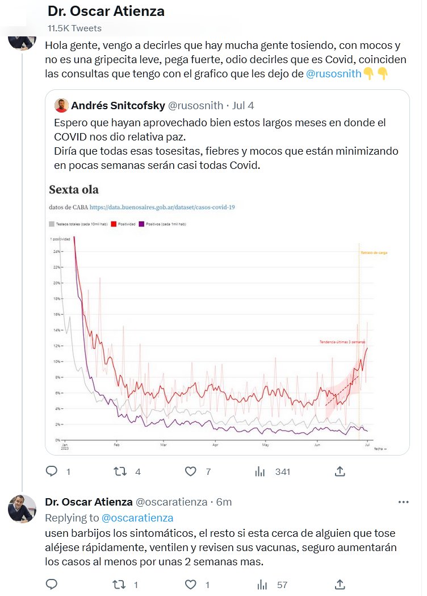Open the @oscaratienza replying-to link
The height and width of the screenshot is (596, 427).
pyautogui.click(x=137, y=518)
